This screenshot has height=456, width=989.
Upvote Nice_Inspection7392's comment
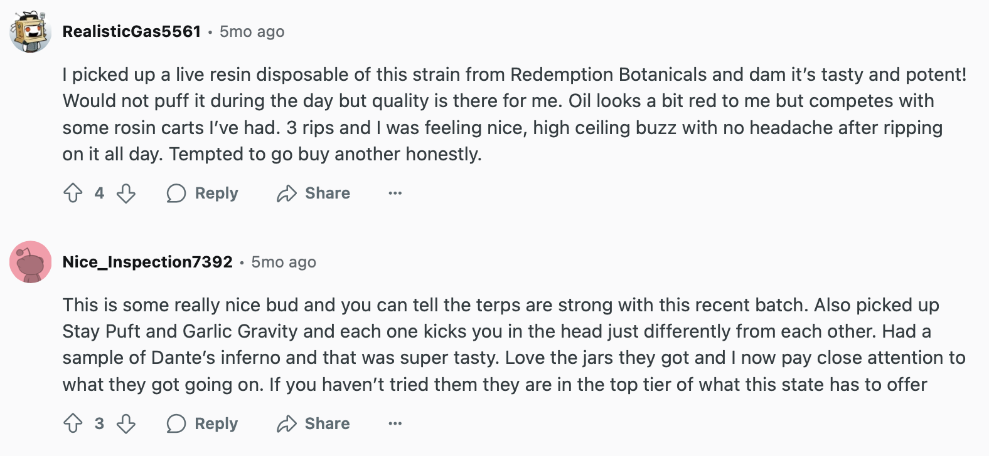[x=73, y=423]
